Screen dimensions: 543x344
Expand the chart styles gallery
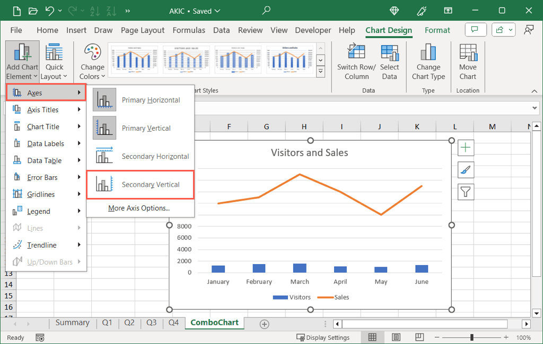pos(320,71)
